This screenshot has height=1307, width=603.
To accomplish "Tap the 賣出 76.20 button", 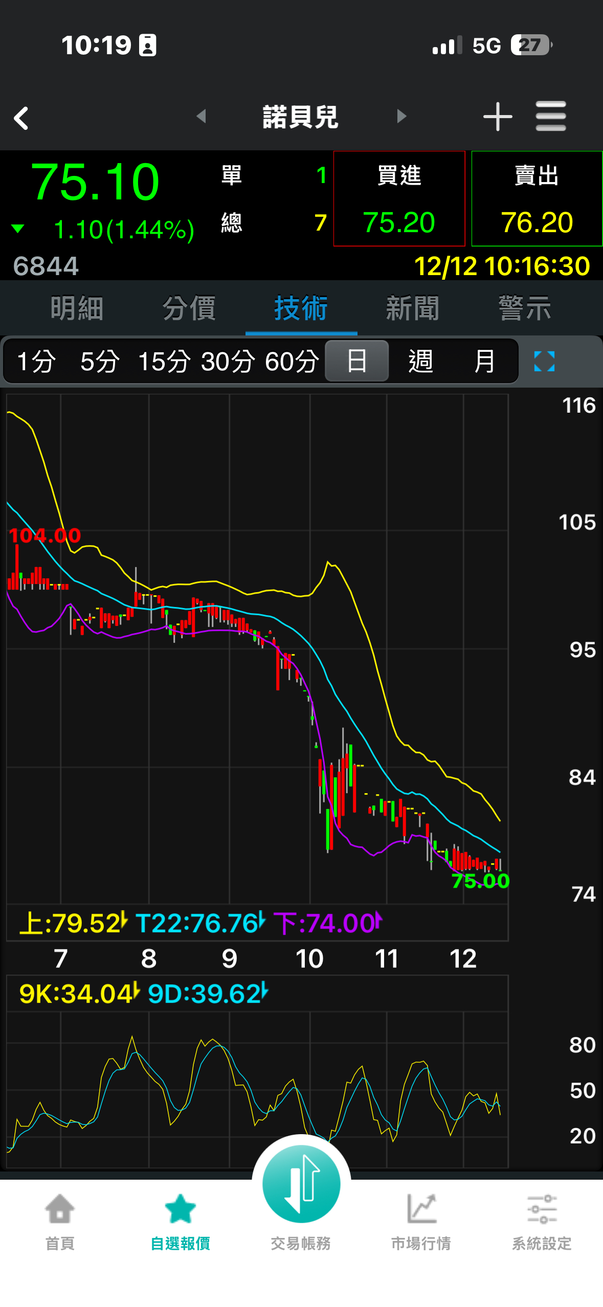I will tap(537, 199).
